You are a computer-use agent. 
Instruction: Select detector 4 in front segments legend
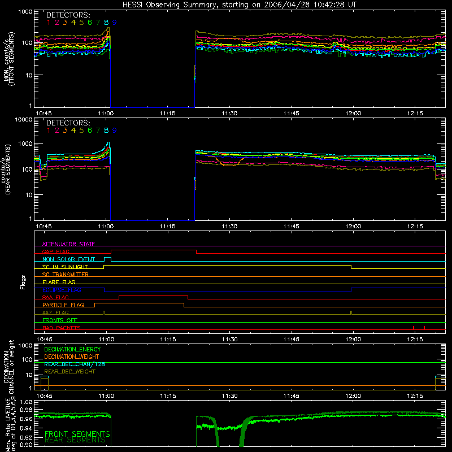73,23
